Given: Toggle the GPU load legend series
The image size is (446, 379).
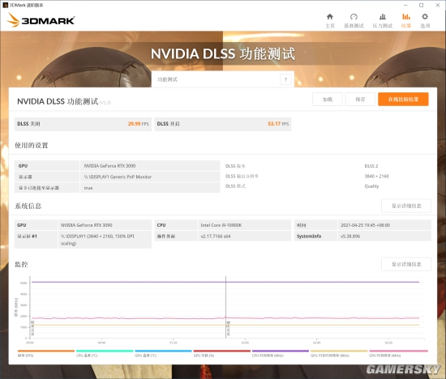Looking at the screenshot, I should (222, 353).
